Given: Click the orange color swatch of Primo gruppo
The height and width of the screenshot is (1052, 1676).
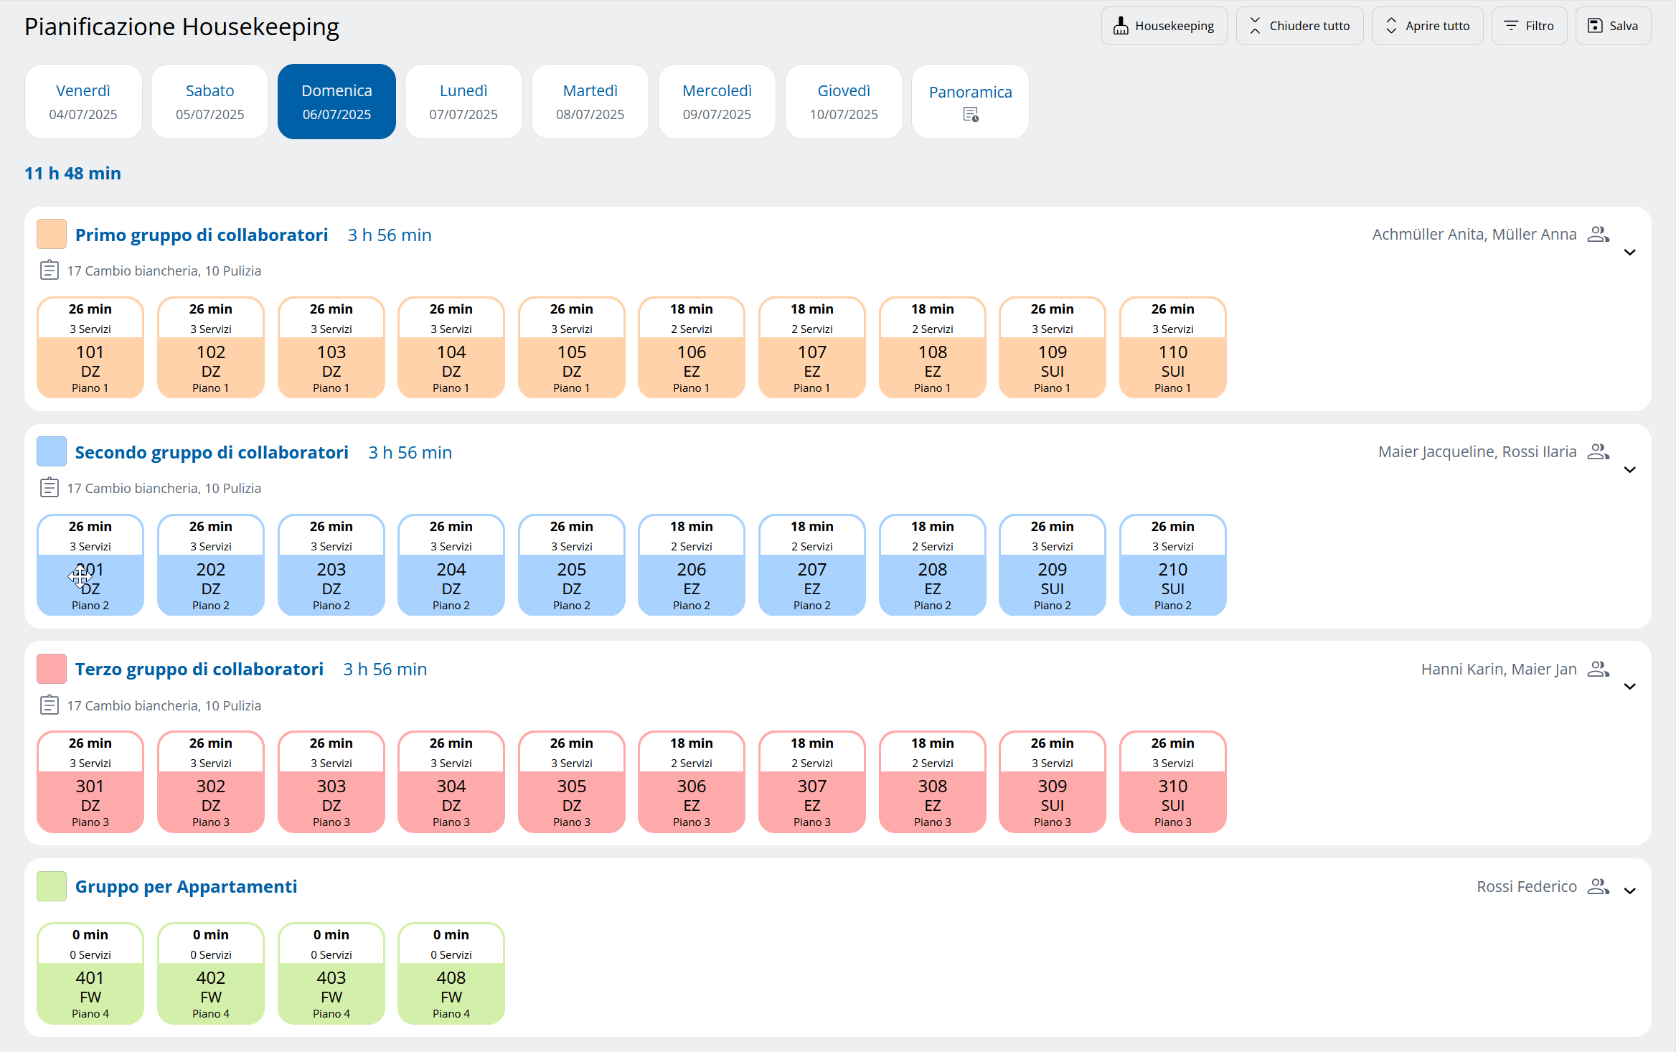Looking at the screenshot, I should pos(52,234).
